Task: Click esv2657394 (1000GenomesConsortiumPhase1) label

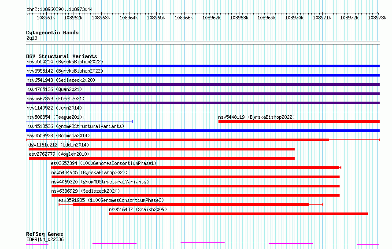Action: point(104,163)
